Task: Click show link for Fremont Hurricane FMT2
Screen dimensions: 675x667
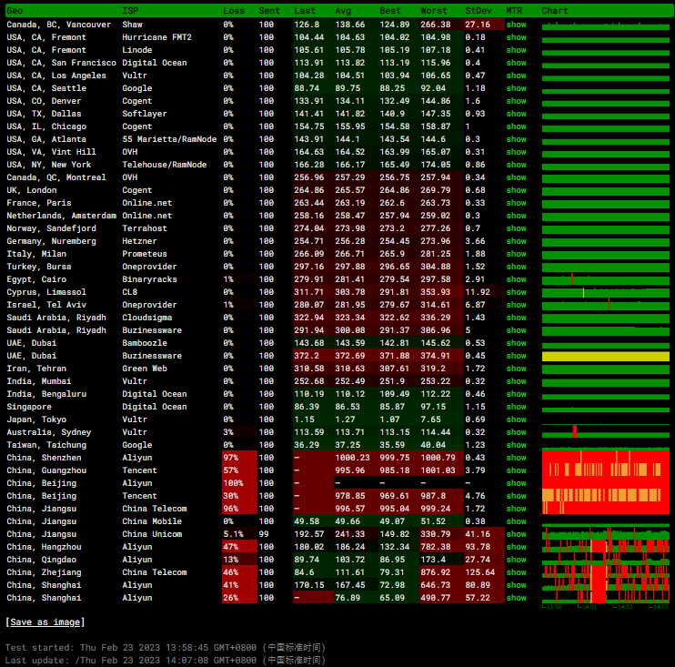Action: pos(516,37)
